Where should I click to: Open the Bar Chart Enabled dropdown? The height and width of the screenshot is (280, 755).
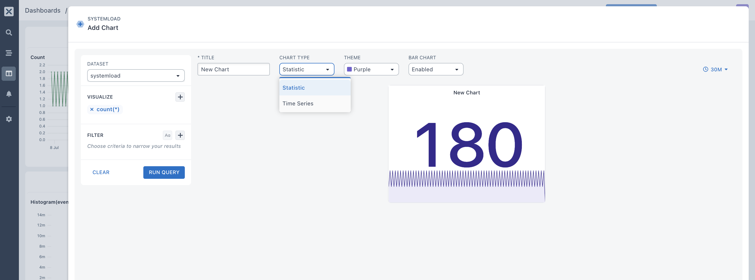point(436,69)
